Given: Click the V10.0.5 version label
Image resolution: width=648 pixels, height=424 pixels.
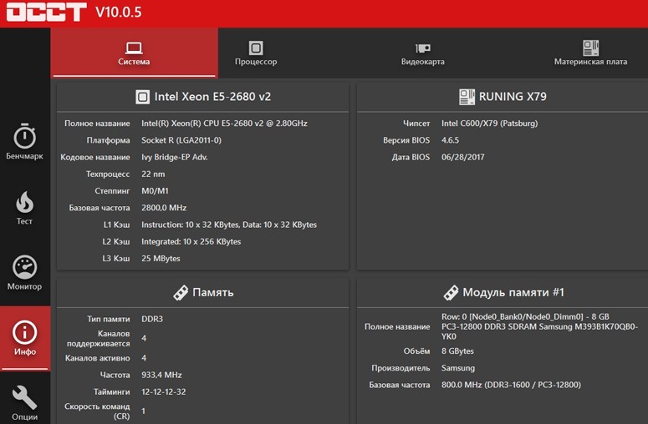Looking at the screenshot, I should click(x=120, y=13).
